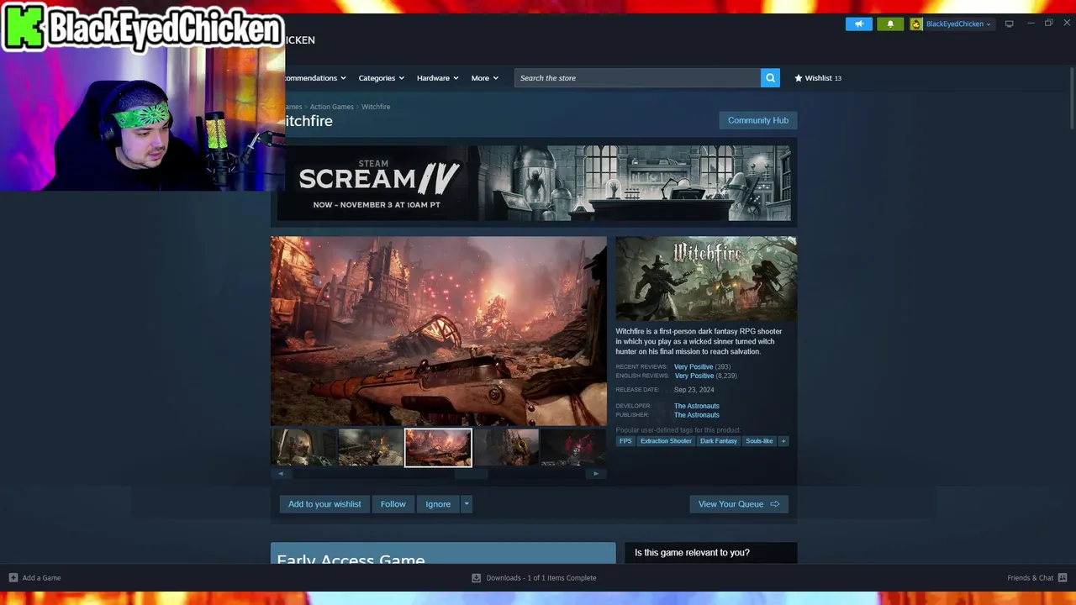The height and width of the screenshot is (605, 1076).
Task: Open the green notifications bell
Action: coord(890,24)
